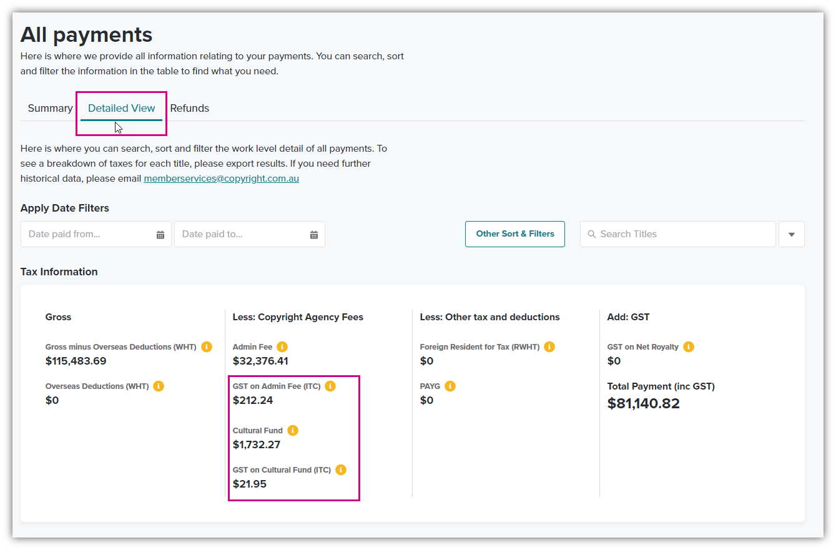Expand dropdown arrow beside Search Titles
Image resolution: width=836 pixels, height=550 pixels.
pyautogui.click(x=792, y=234)
